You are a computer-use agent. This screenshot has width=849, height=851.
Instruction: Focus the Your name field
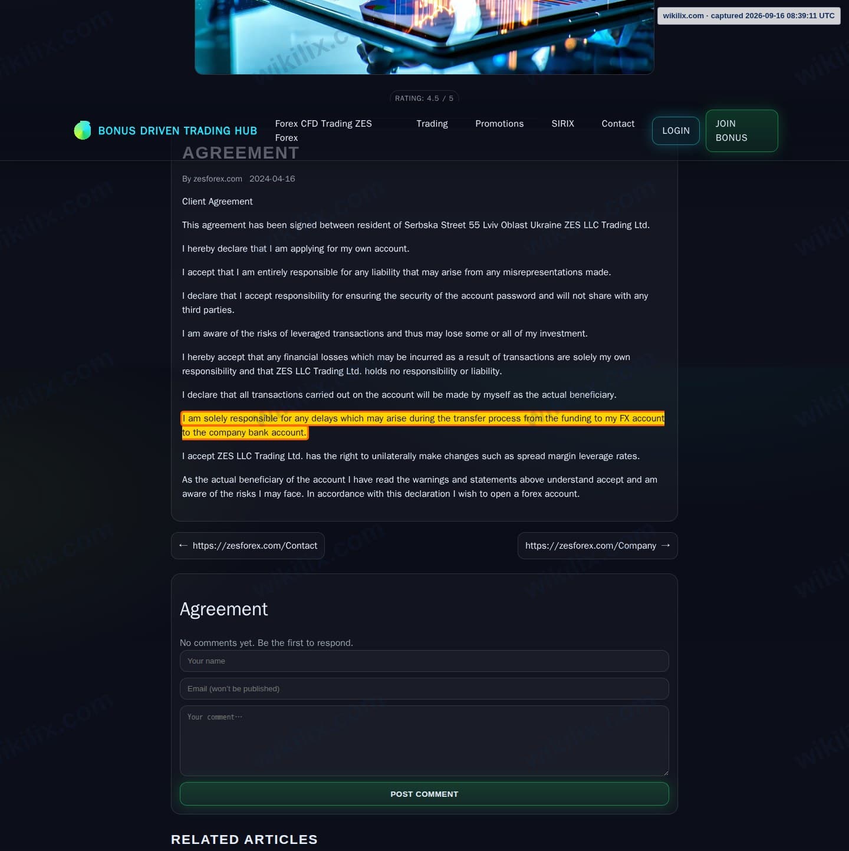[424, 661]
